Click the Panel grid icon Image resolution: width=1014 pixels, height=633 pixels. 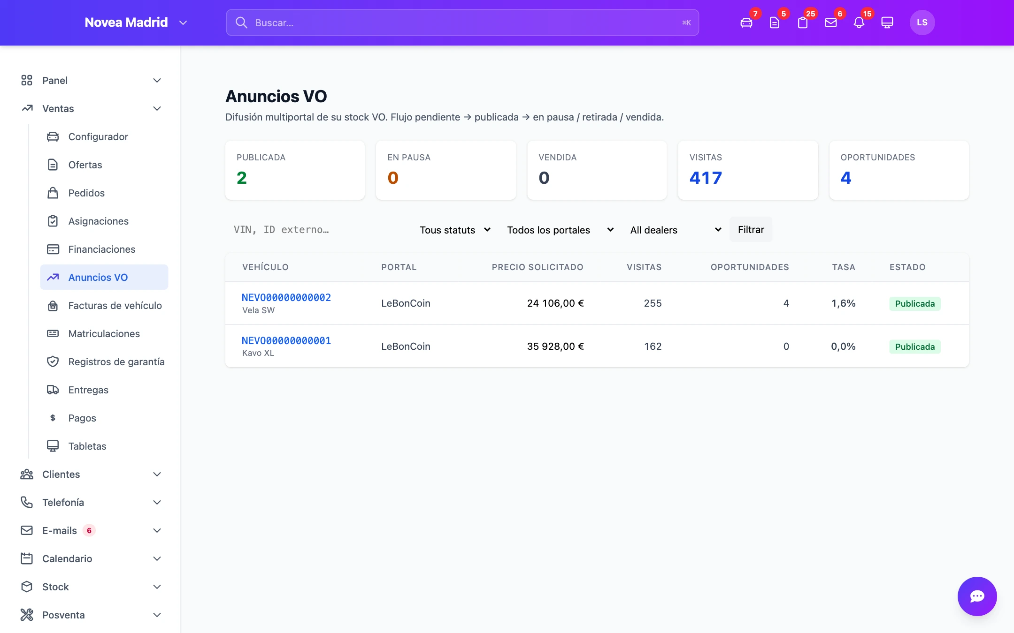click(27, 80)
